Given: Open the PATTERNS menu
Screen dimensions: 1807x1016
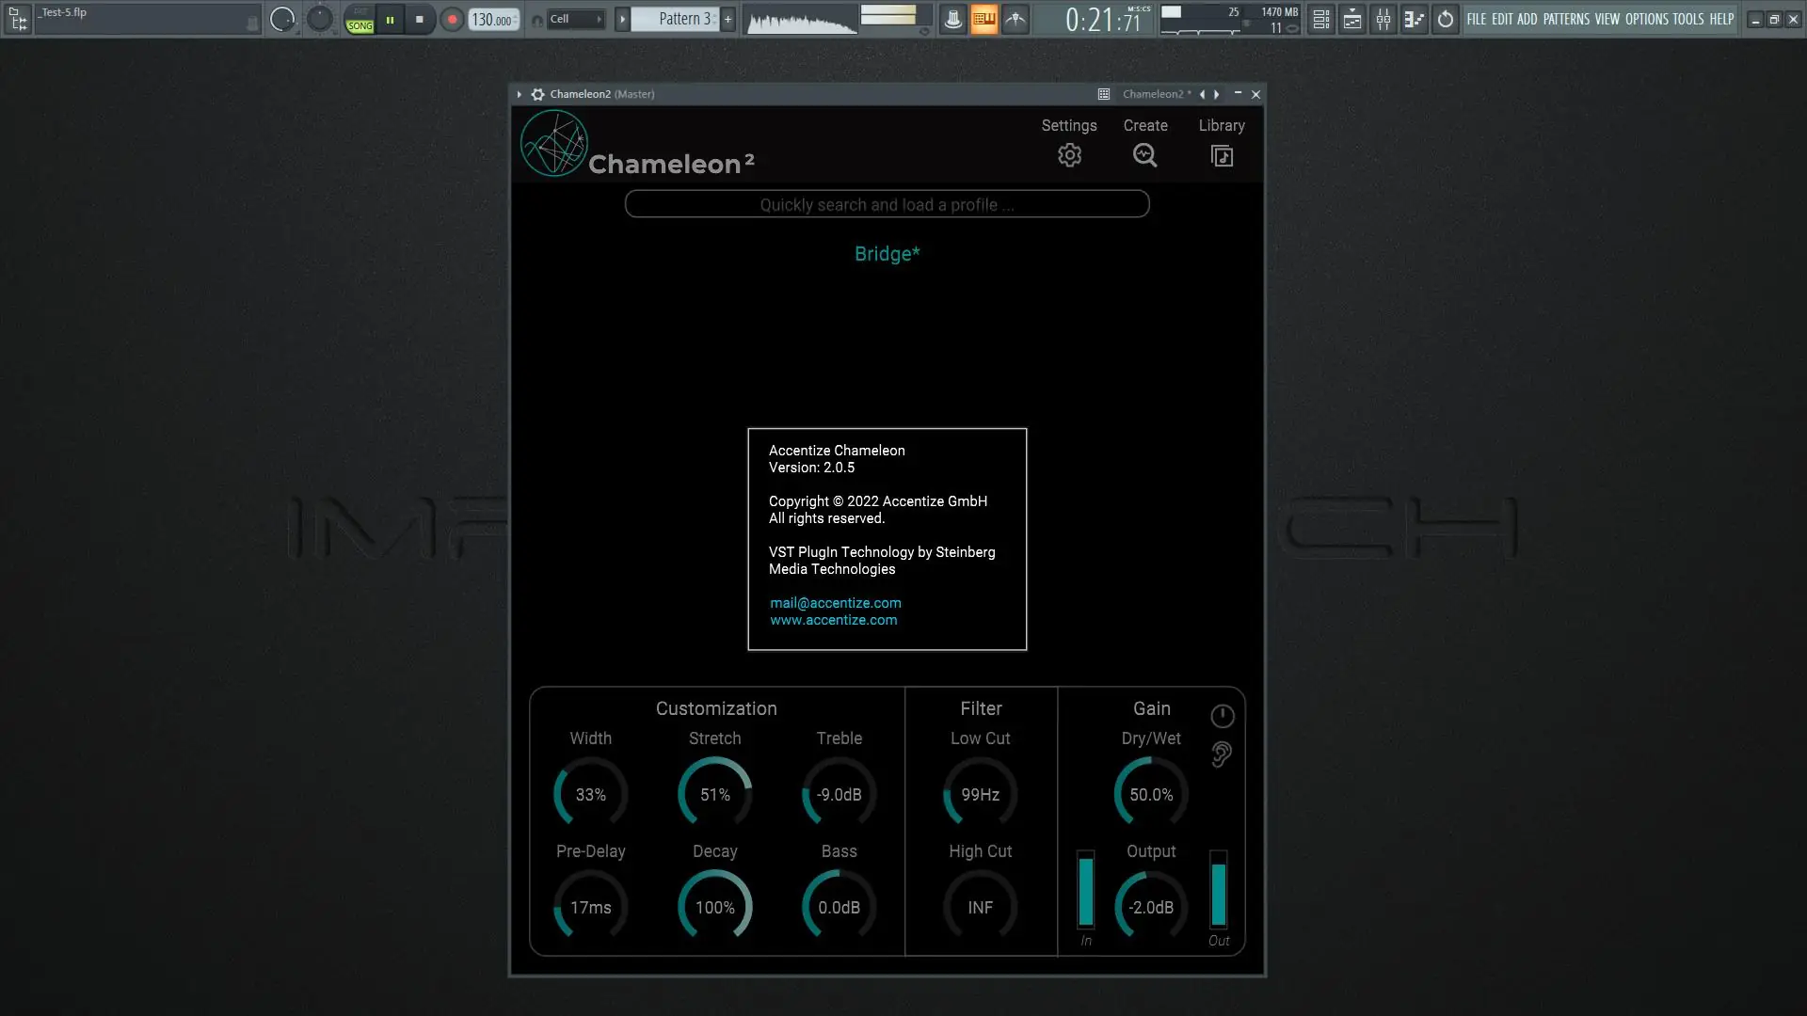Looking at the screenshot, I should 1565,19.
